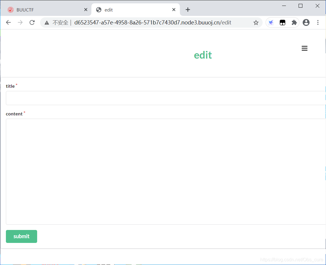Open the Chrome profile avatar

tap(306, 23)
